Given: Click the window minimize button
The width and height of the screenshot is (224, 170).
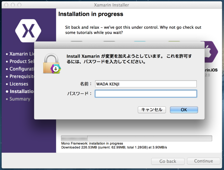Looking at the screenshot, I should click(13, 5).
